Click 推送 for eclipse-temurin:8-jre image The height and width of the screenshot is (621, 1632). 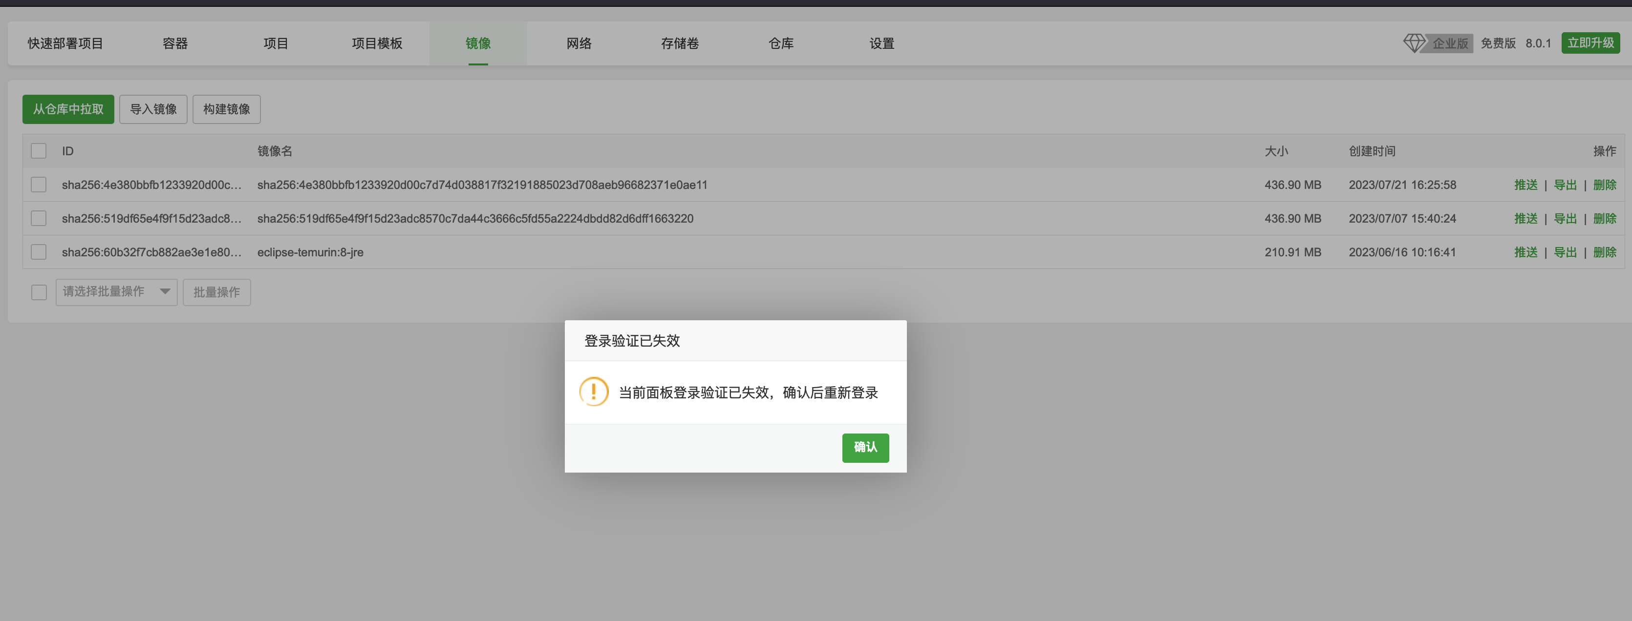point(1525,252)
